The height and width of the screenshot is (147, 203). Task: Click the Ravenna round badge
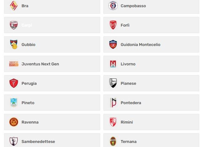14,122
